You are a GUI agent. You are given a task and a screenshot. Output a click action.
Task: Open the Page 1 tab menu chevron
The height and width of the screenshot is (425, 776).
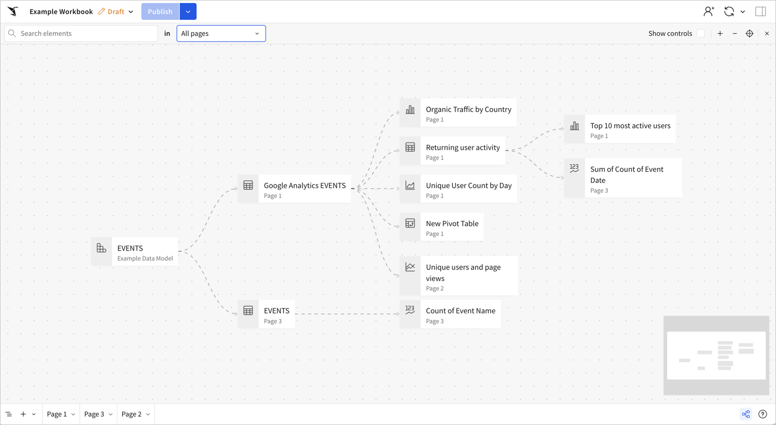[x=73, y=414]
